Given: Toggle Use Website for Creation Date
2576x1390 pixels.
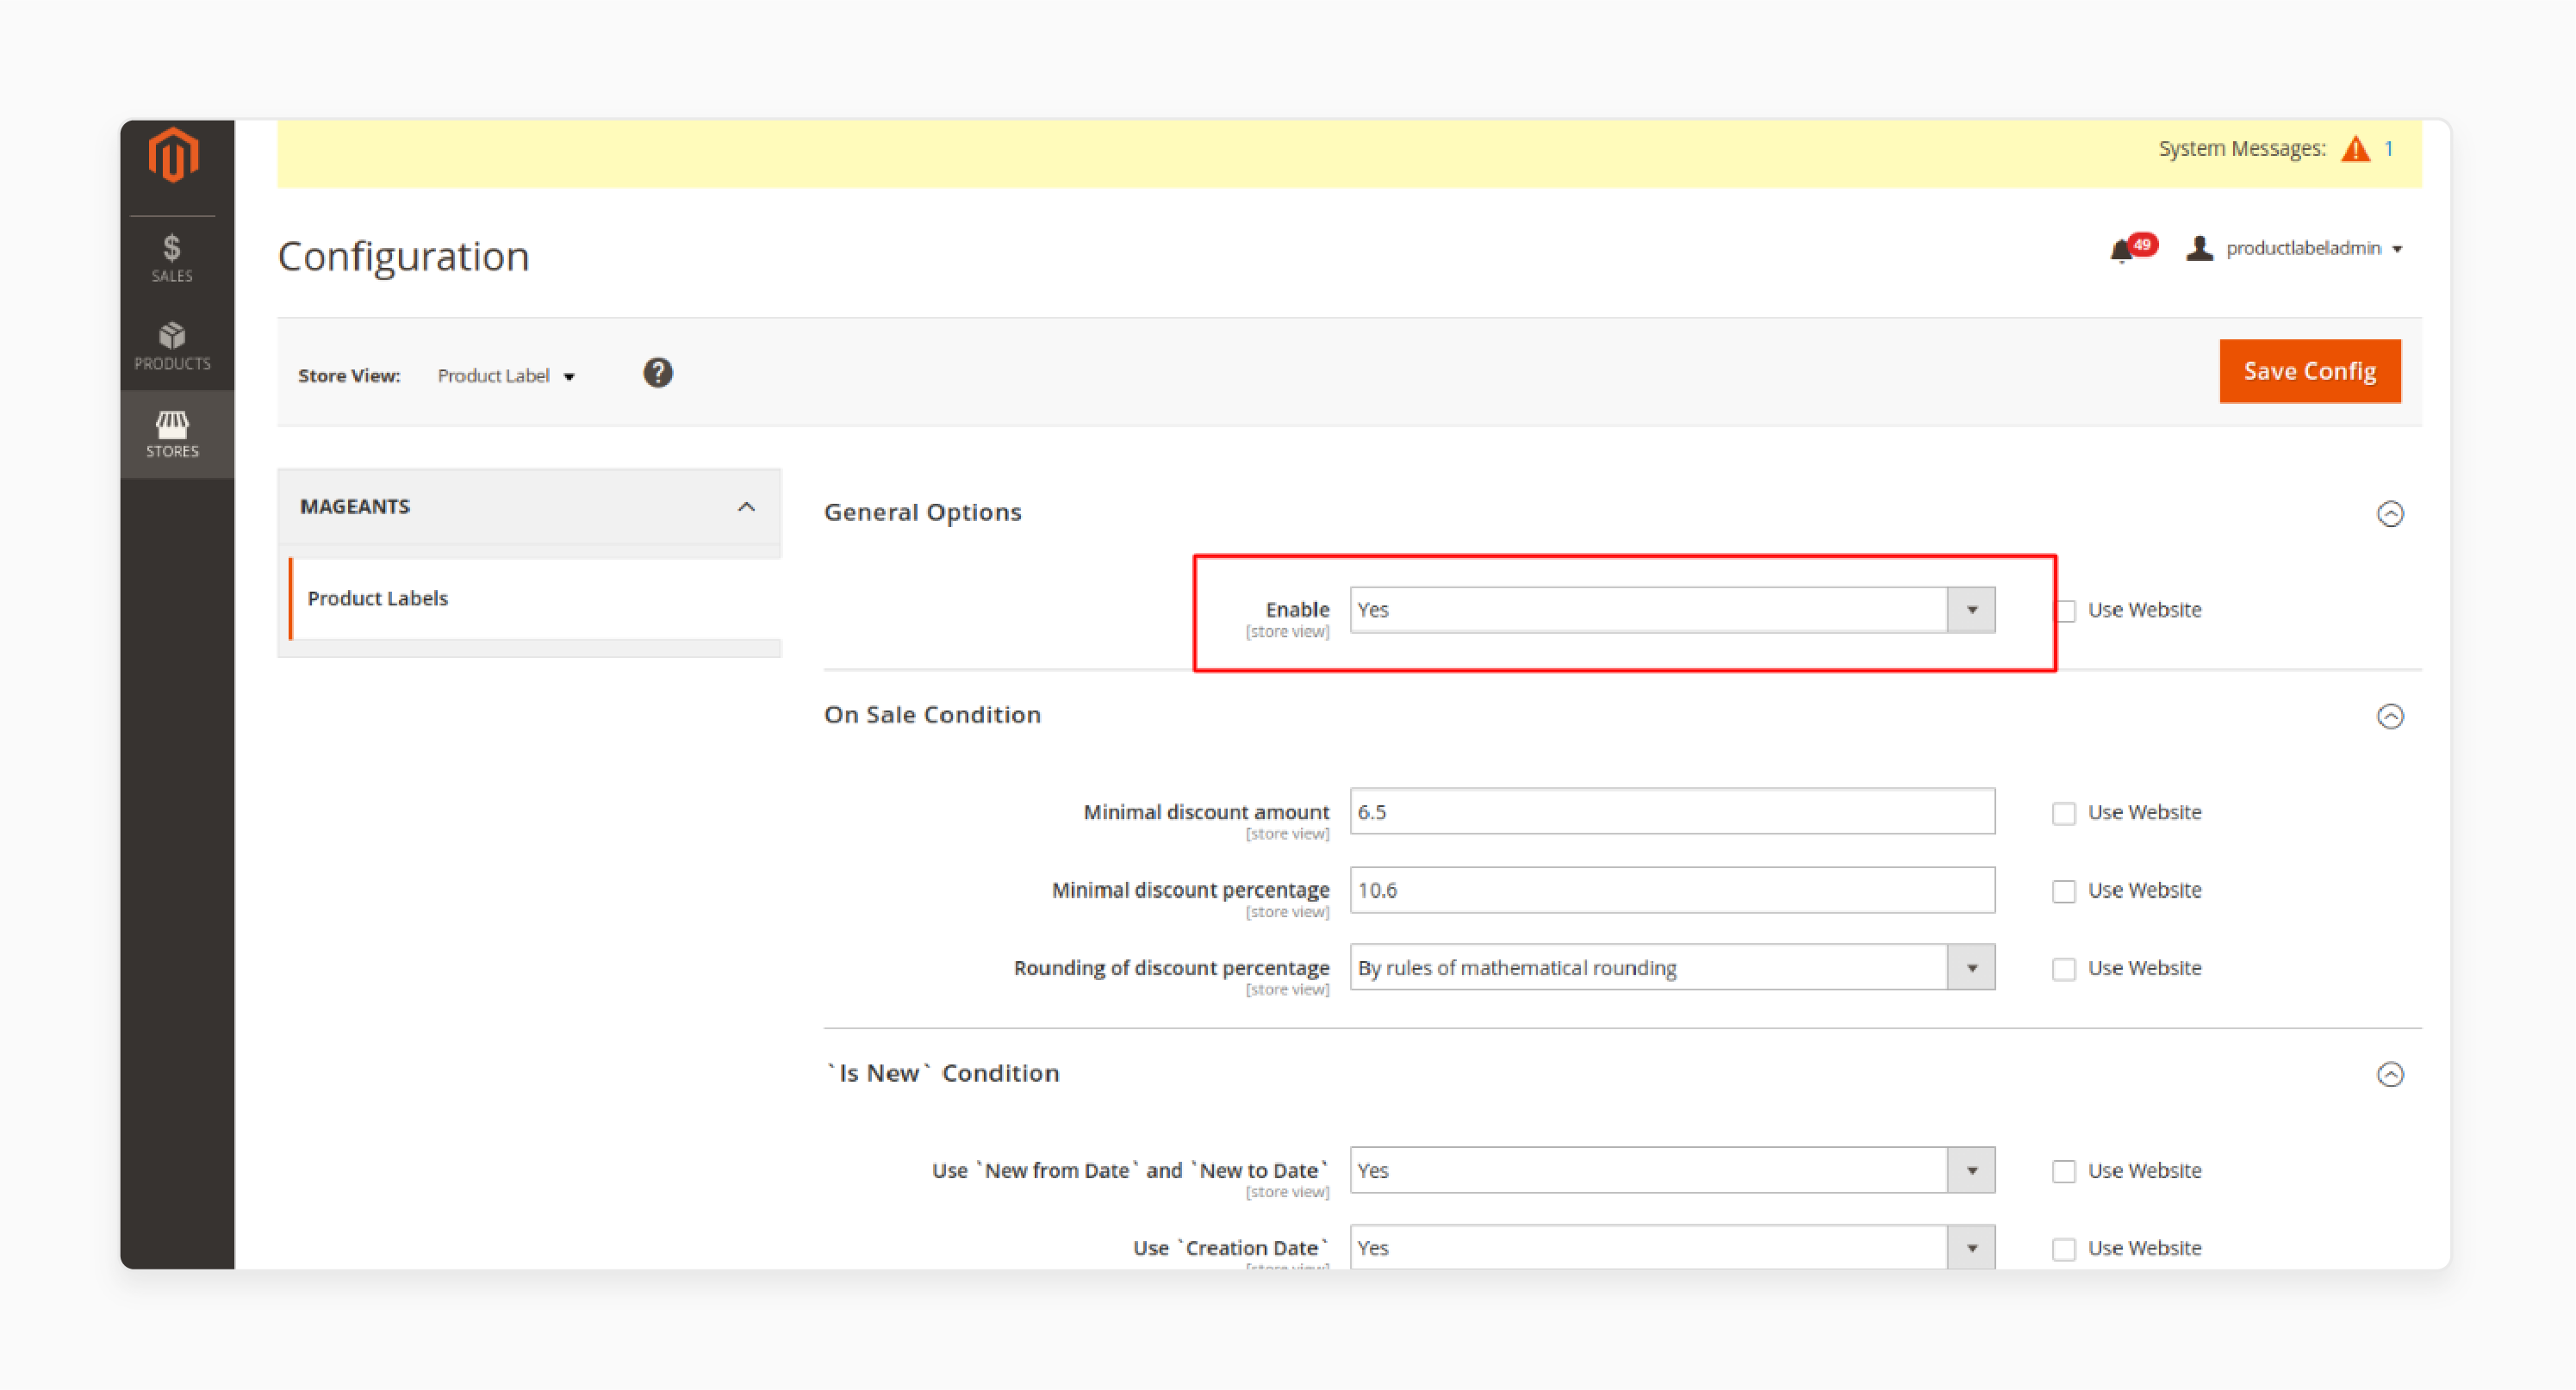Looking at the screenshot, I should click(x=2063, y=1250).
